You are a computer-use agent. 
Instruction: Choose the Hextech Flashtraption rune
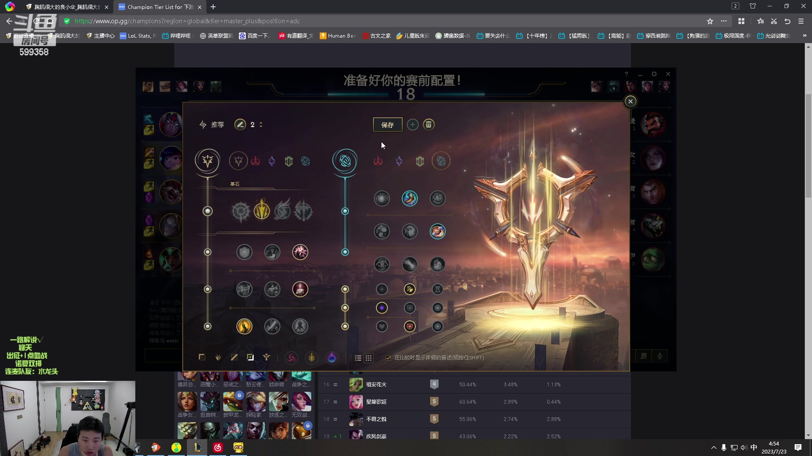[382, 198]
